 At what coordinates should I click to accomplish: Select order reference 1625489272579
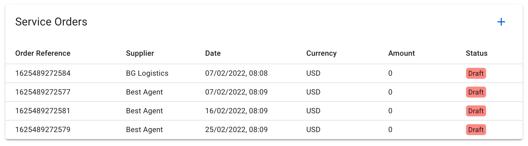pos(43,130)
